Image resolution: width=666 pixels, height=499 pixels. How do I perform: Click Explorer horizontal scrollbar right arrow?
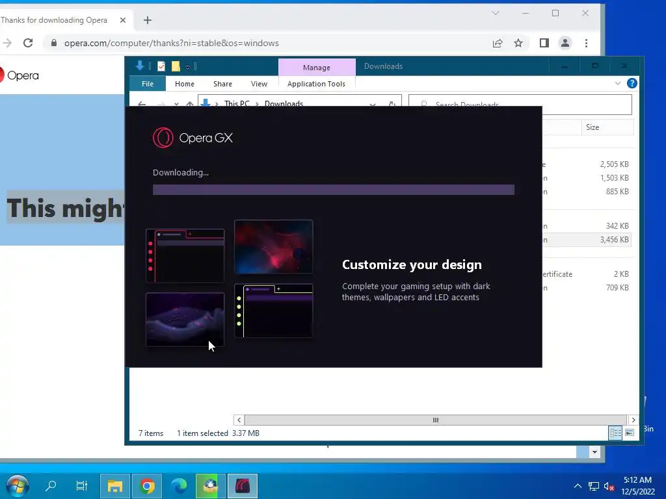(633, 420)
